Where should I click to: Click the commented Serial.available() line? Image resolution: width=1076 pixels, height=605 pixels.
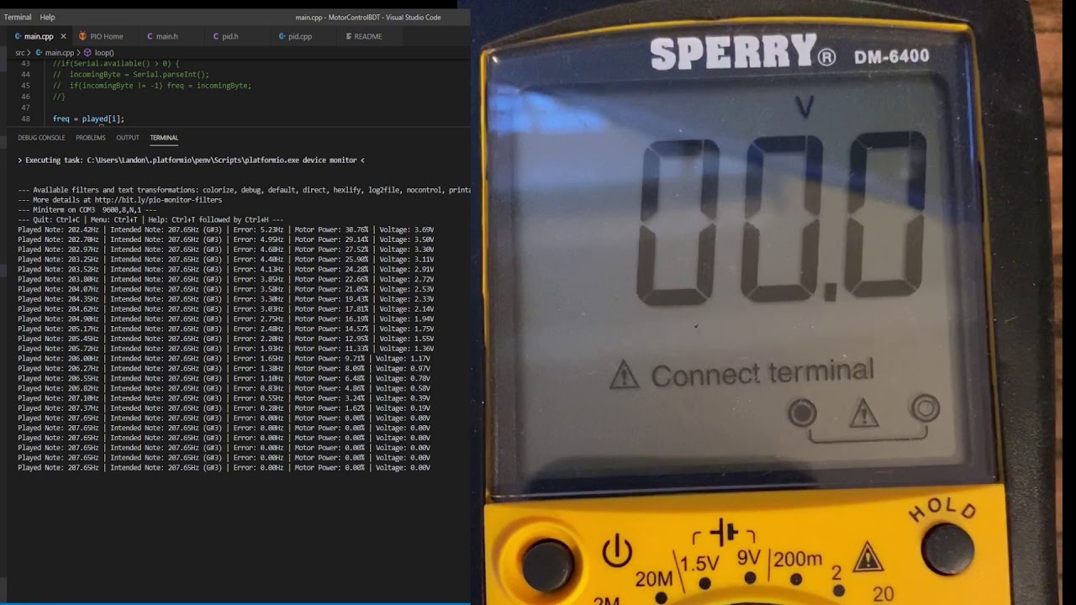[116, 64]
